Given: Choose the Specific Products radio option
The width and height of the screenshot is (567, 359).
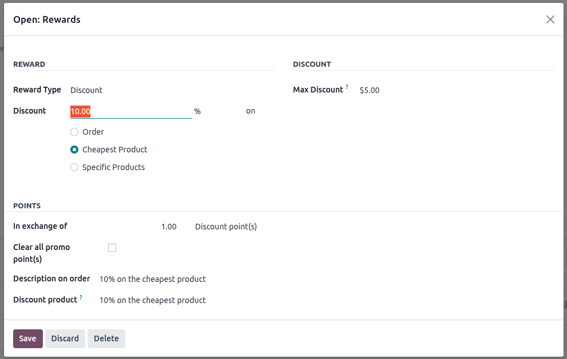Looking at the screenshot, I should tap(74, 167).
